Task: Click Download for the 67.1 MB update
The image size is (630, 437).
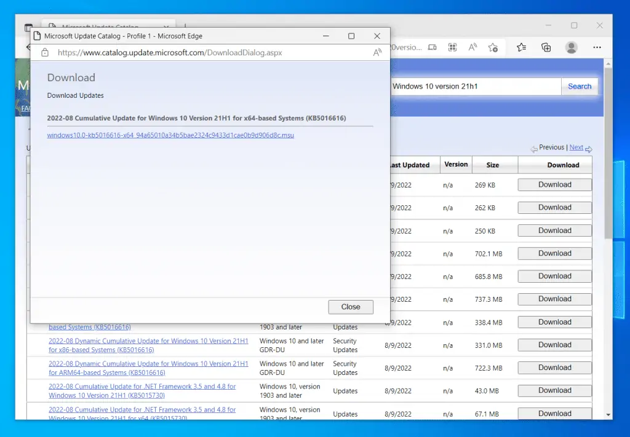Action: coord(554,413)
